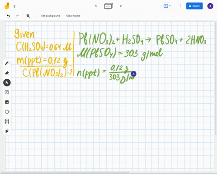217x174 pixels.
Task: Click the zoom magnifier icon
Action: pyautogui.click(x=28, y=16)
